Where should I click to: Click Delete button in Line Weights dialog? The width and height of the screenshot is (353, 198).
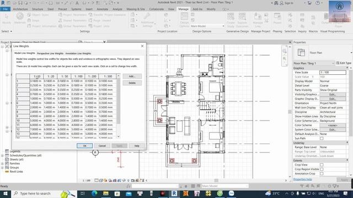tap(132, 83)
